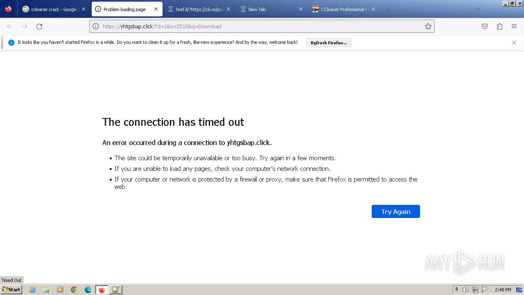Launch Google Chrome from taskbar
Screen dimensions: 524x295
click(74, 290)
